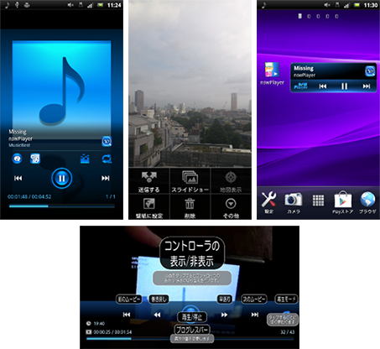
Task: Tap the 次のムービー help label
Action: [x=254, y=300]
